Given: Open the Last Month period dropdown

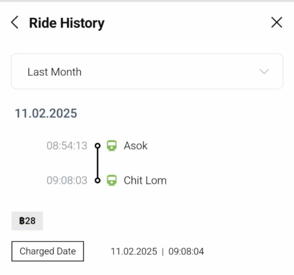Looking at the screenshot, I should (147, 71).
